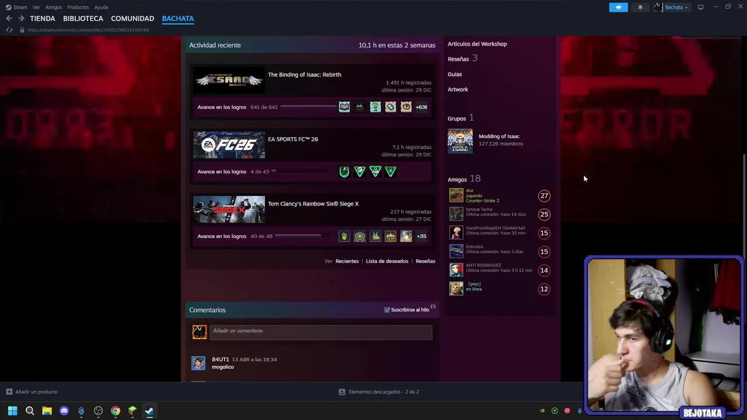This screenshot has height=420, width=747.
Task: Open friend [peyi] who is en línea
Action: click(500, 289)
